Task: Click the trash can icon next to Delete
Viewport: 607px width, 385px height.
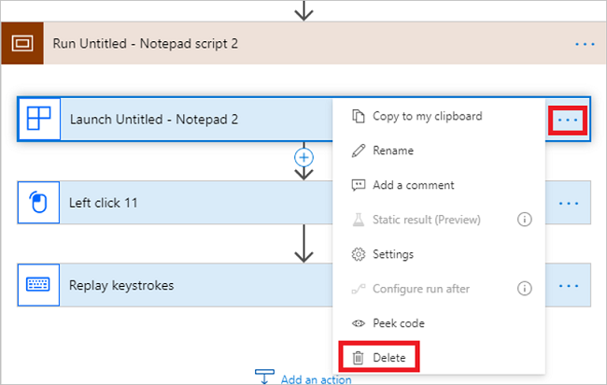Action: click(x=358, y=358)
